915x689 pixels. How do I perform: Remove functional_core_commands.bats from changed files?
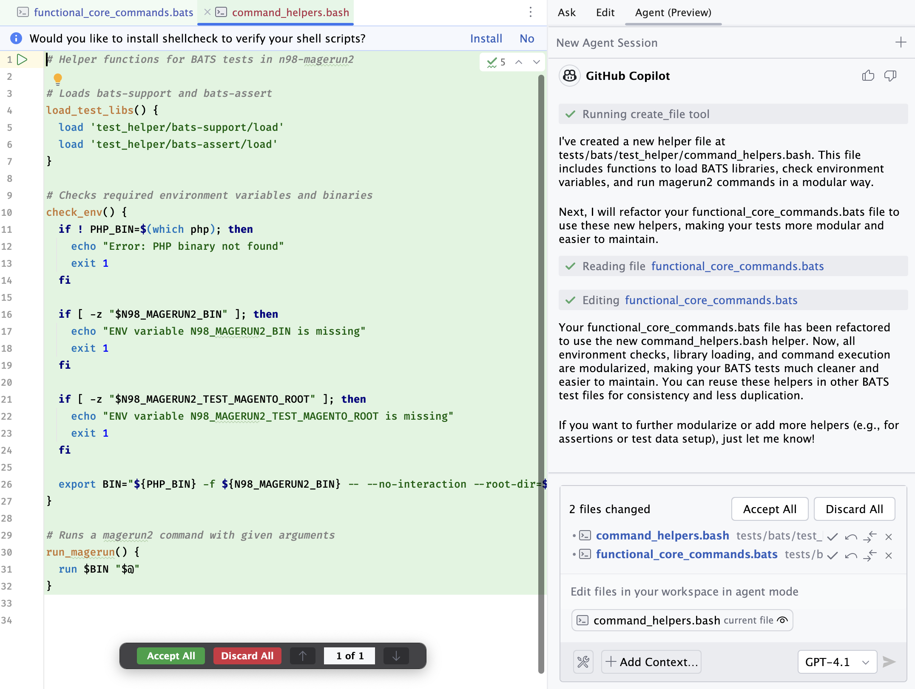coord(889,555)
